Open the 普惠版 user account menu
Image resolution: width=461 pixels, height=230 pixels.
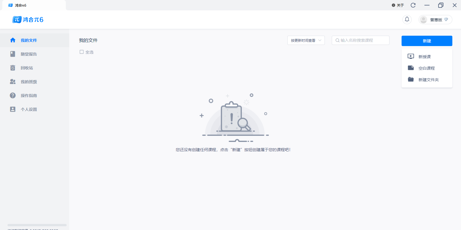click(435, 20)
